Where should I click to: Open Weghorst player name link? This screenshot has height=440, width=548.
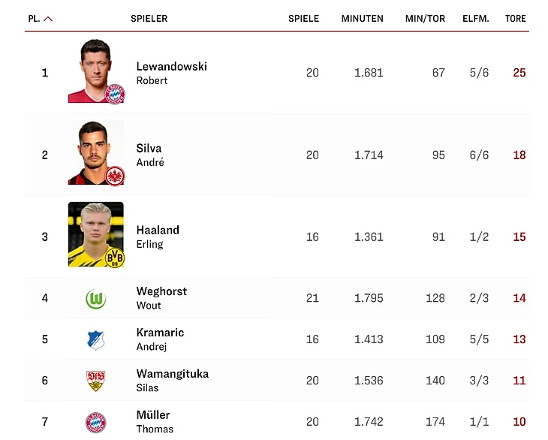pyautogui.click(x=161, y=291)
